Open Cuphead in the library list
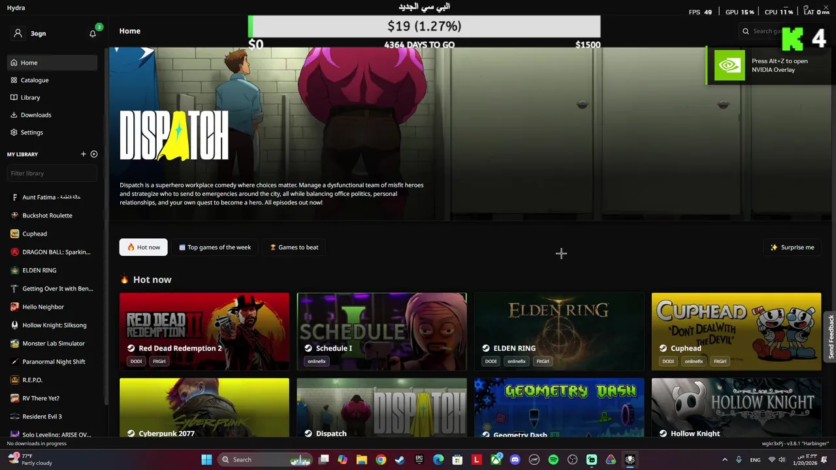836x470 pixels. tap(52, 234)
